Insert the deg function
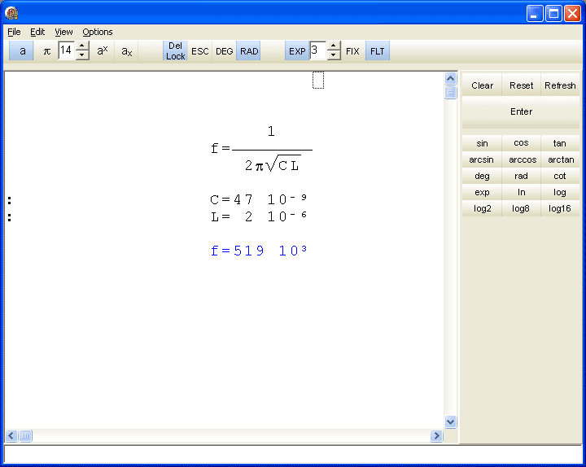Image resolution: width=586 pixels, height=467 pixels. point(482,176)
